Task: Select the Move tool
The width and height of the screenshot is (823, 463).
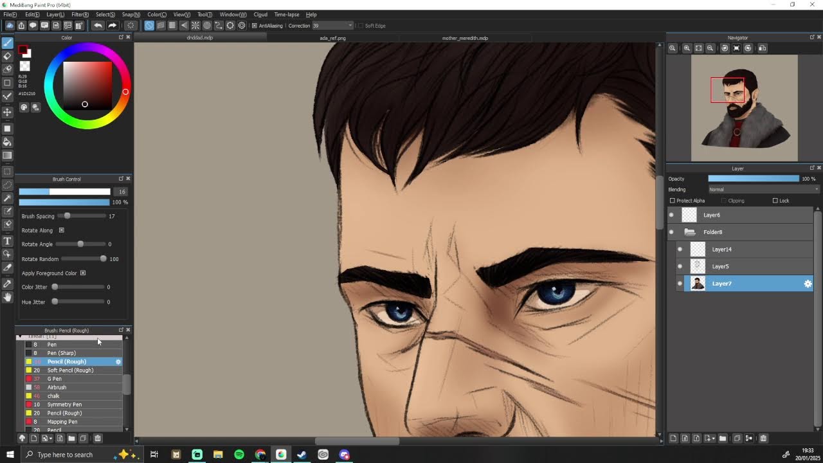Action: [8, 112]
